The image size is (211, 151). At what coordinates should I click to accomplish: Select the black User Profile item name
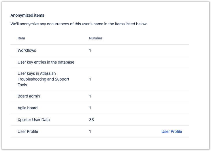coord(28,131)
